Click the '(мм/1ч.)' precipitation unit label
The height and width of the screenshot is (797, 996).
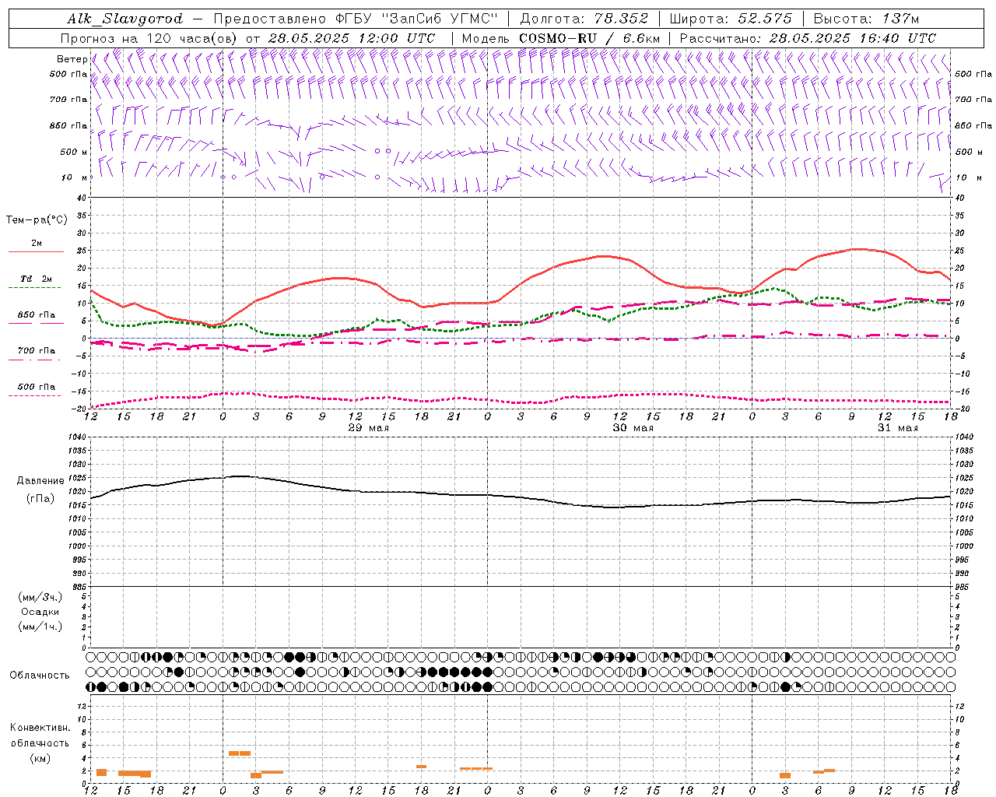click(x=40, y=627)
